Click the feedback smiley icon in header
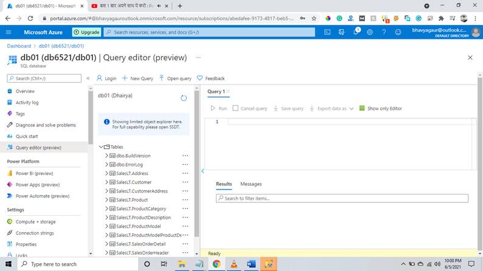This screenshot has width=483, height=271. 398,32
